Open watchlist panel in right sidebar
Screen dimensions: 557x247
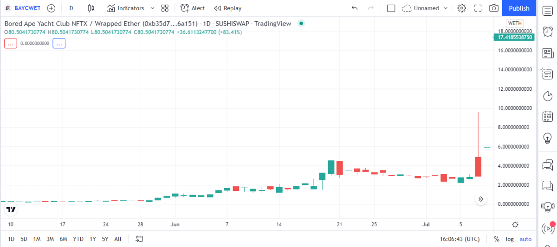tap(547, 10)
